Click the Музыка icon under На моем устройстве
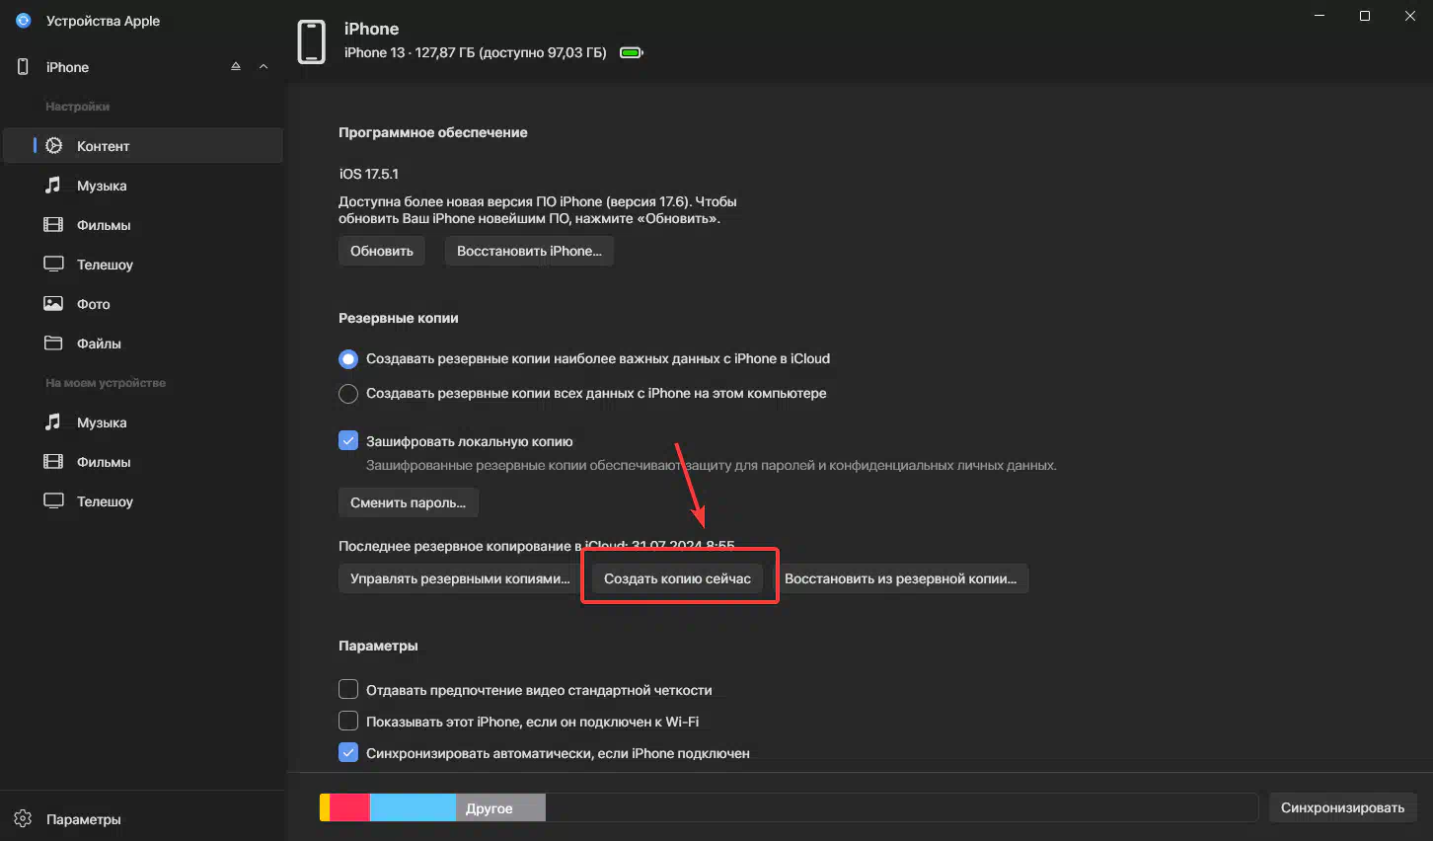The height and width of the screenshot is (841, 1433). click(x=53, y=421)
